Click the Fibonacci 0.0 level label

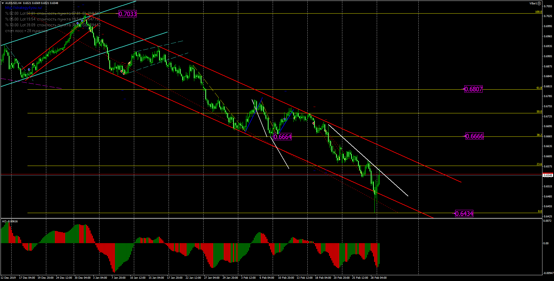point(540,211)
